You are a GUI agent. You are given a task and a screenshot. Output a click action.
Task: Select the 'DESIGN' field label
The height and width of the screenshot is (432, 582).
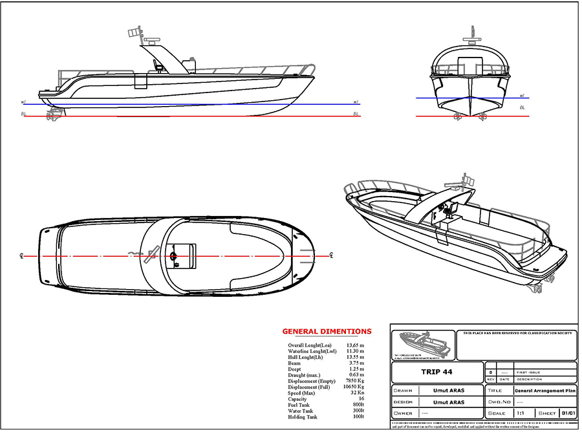point(403,402)
